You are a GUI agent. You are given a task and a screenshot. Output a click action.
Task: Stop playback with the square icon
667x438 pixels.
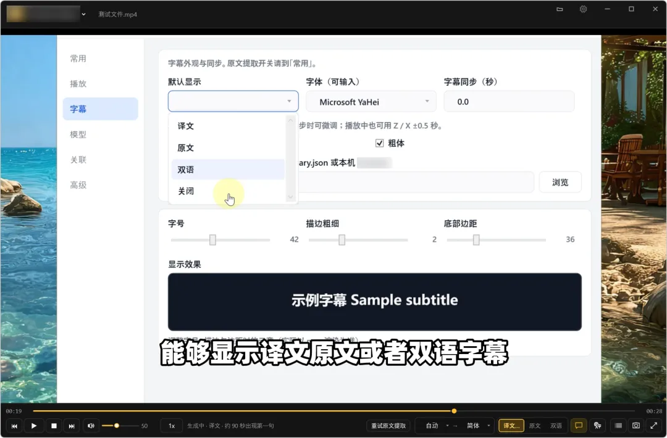point(54,426)
